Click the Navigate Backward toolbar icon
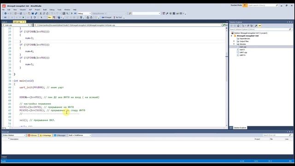This screenshot has width=295, height=166. click(6, 13)
